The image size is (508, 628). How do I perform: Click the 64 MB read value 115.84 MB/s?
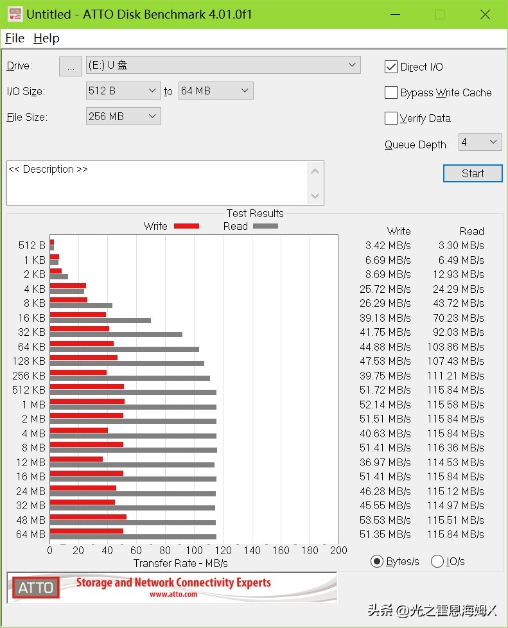pyautogui.click(x=455, y=535)
